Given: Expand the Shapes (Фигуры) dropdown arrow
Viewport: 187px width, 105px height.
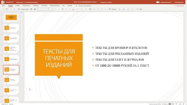Looking at the screenshot, I should (117, 9).
